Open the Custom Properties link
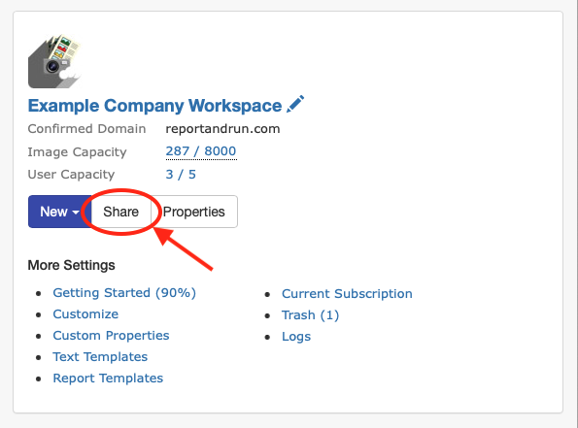 coord(111,336)
